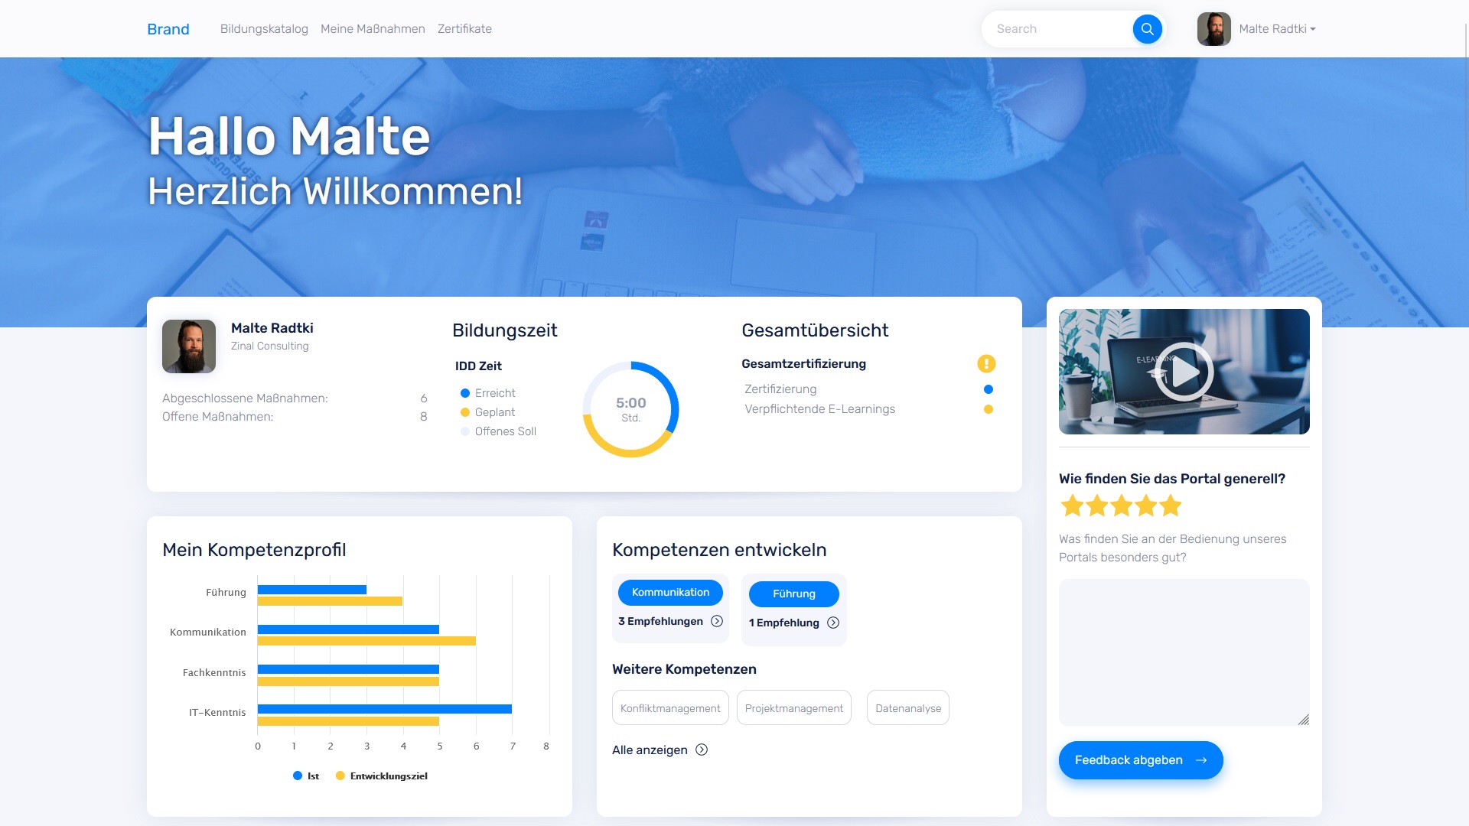Toggle the Erreicht legend entry

click(x=488, y=393)
